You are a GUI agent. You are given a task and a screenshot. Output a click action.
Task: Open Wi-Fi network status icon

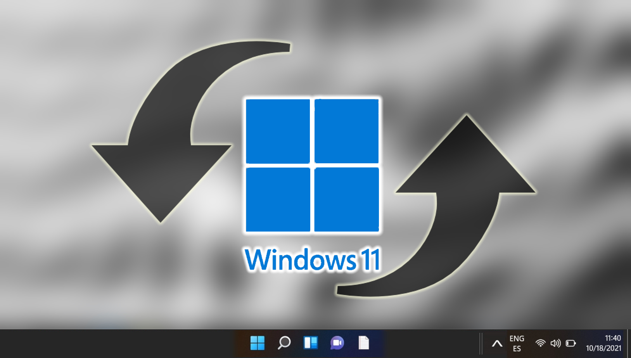[540, 343]
